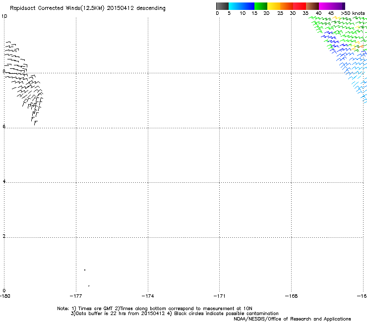367x322 pixels.
Task: Click the '5' legend scale label
Action: point(229,13)
